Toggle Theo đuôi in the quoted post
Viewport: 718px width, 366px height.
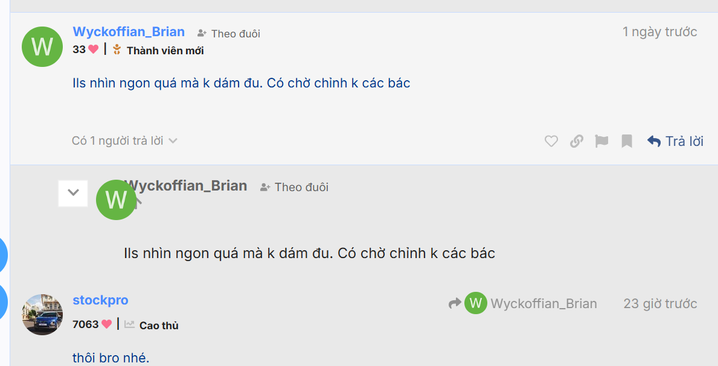pos(294,188)
